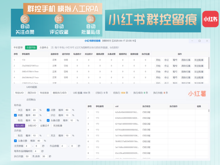Viewport: 220px width, 165px height.
Task: Enable the 评论 checkbox
Action: pyautogui.click(x=48, y=115)
